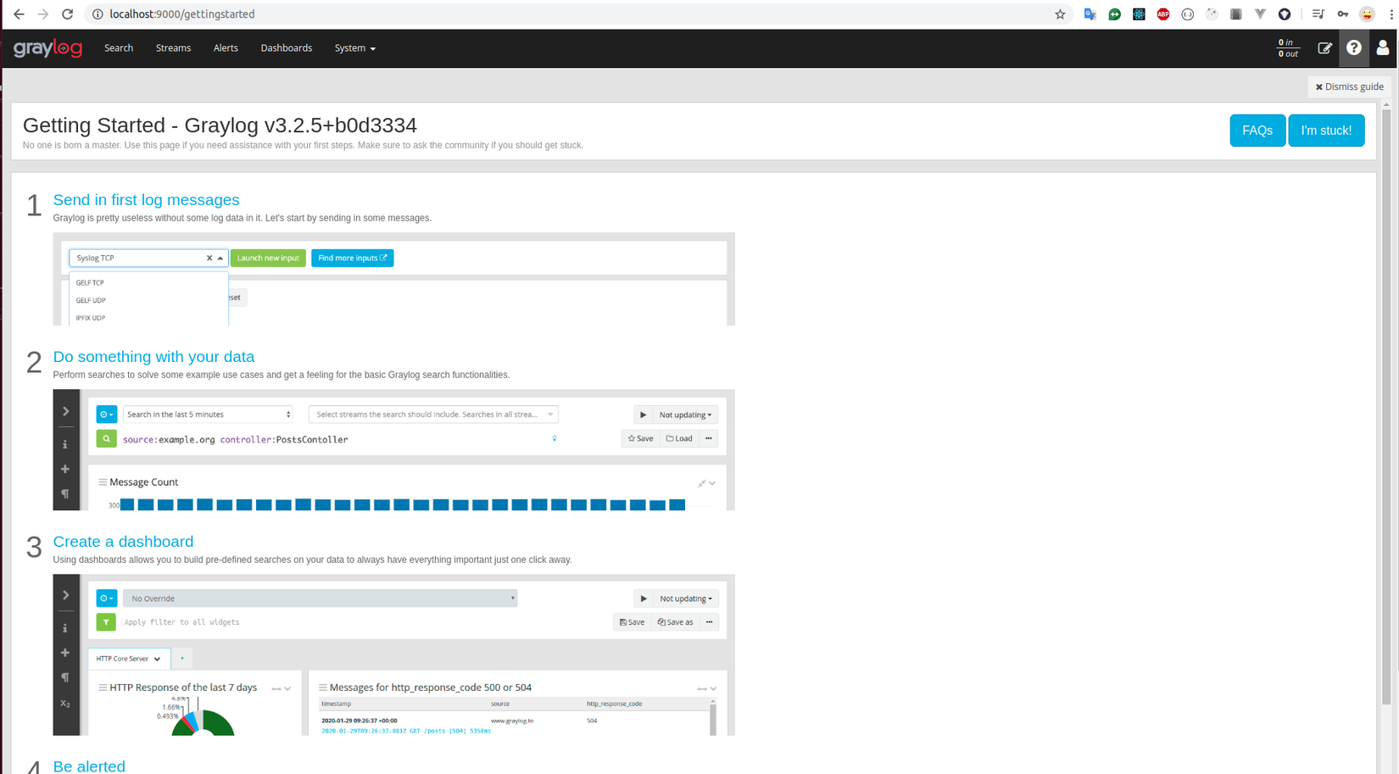Open the Chrome profile emoji avatar

[x=1367, y=14]
